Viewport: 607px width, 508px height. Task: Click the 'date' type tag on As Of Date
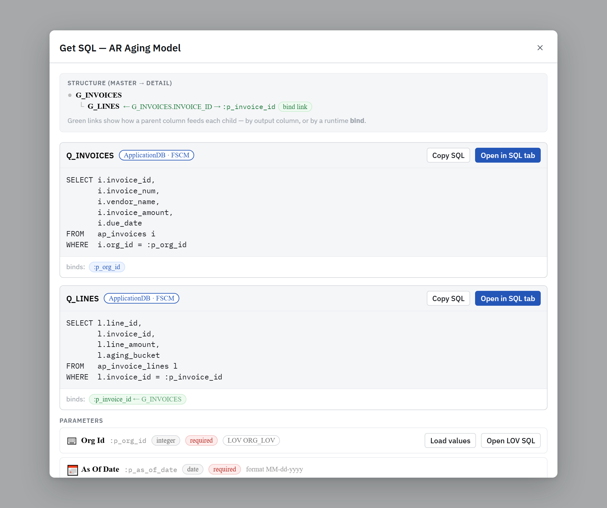193,469
